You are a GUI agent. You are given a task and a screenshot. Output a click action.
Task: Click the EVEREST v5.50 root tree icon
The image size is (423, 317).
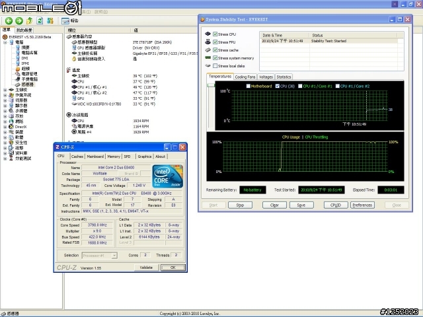coord(5,37)
